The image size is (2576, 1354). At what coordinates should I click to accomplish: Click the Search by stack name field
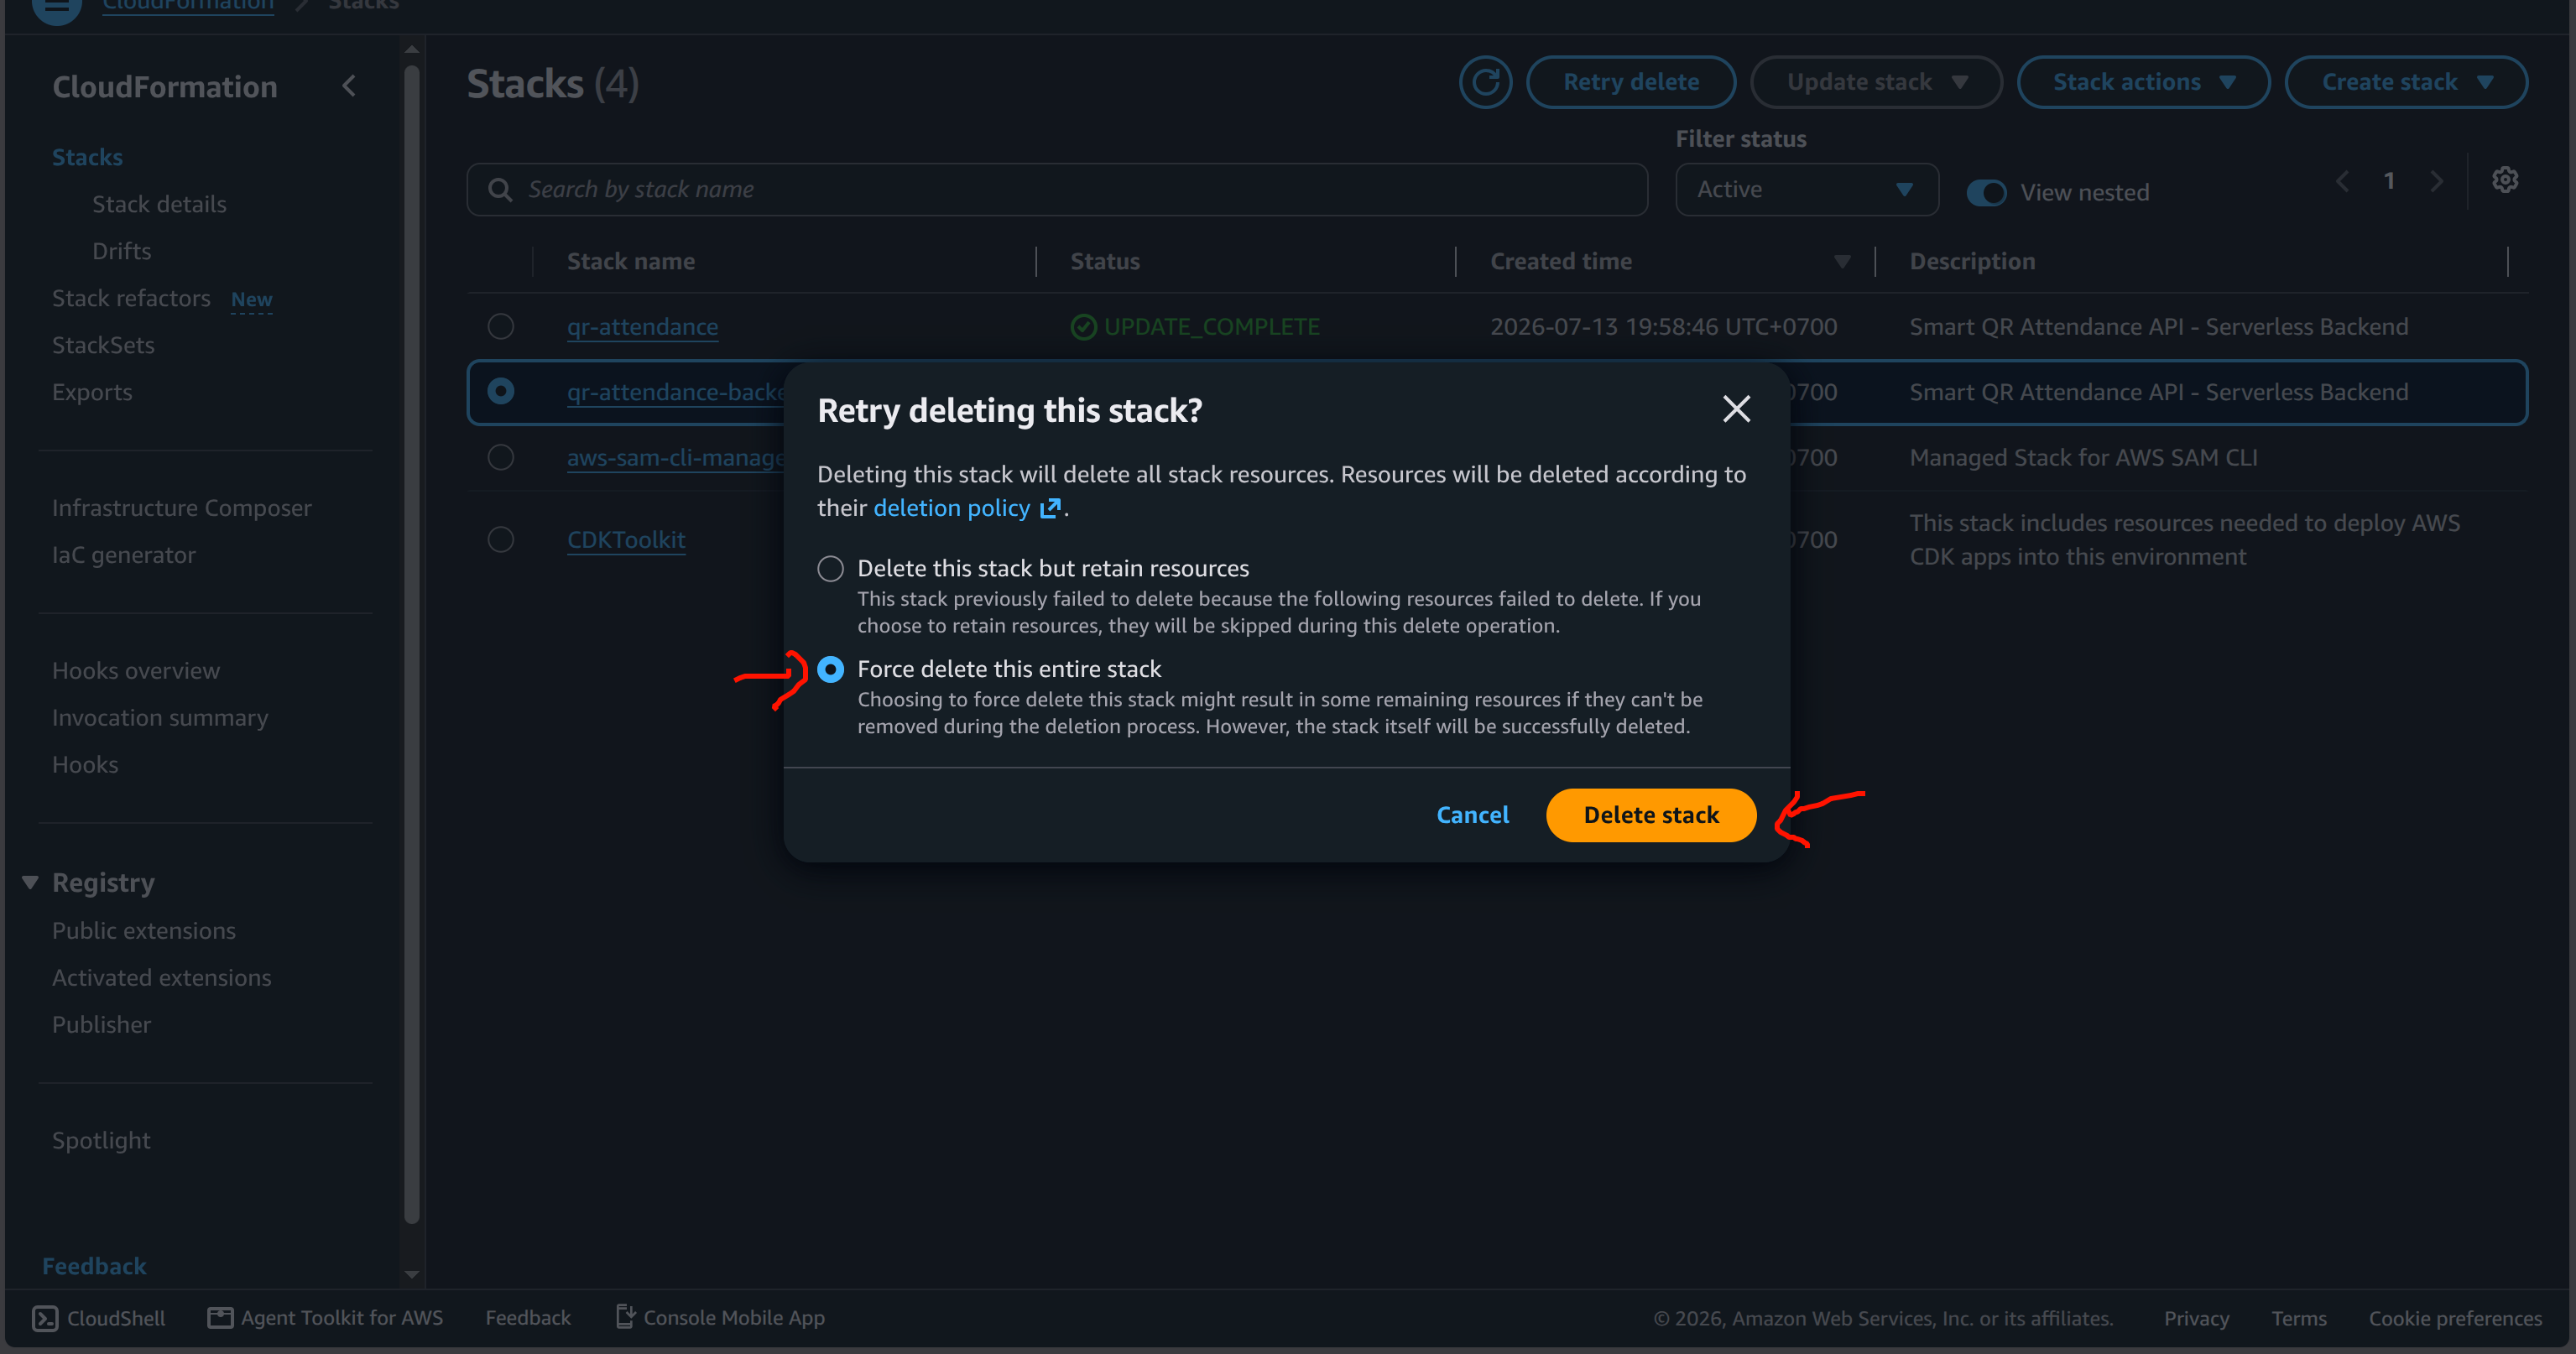(1057, 190)
